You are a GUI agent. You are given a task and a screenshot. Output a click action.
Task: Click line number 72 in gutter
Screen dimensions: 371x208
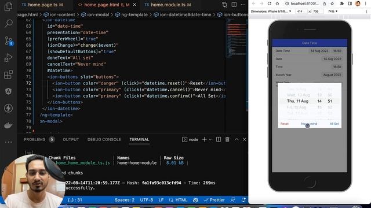[x=28, y=83]
